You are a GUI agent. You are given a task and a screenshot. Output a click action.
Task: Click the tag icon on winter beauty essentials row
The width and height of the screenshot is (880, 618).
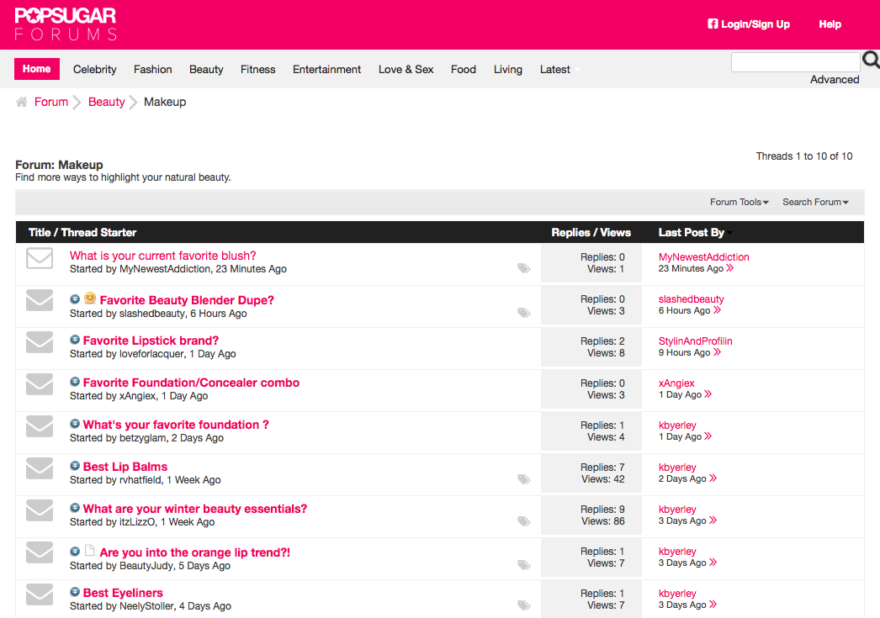[523, 521]
